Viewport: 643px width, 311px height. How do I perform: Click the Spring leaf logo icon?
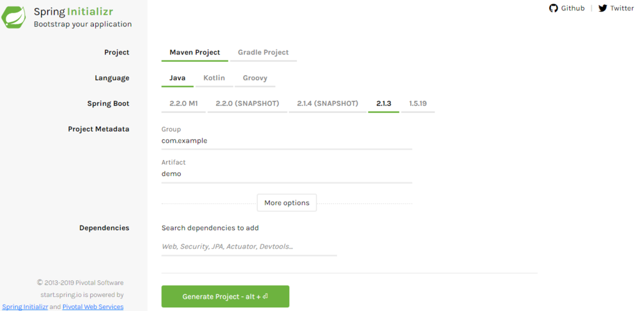(x=14, y=17)
